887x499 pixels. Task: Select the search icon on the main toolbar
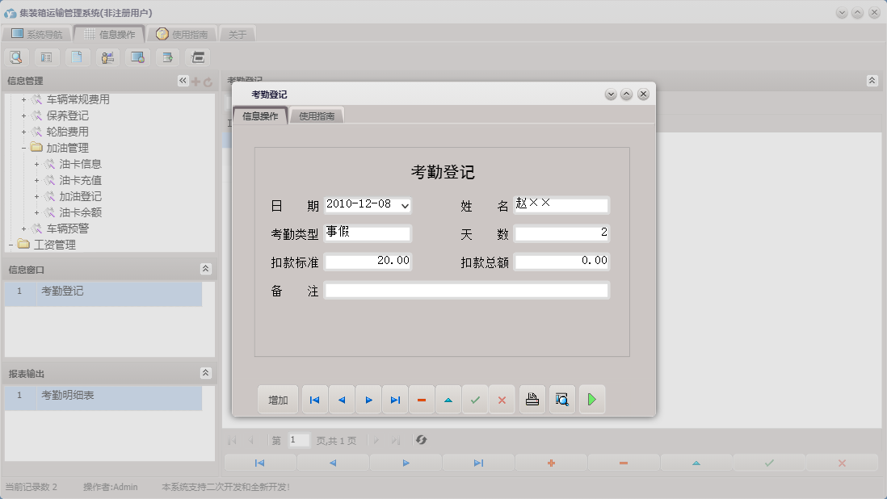pos(16,57)
